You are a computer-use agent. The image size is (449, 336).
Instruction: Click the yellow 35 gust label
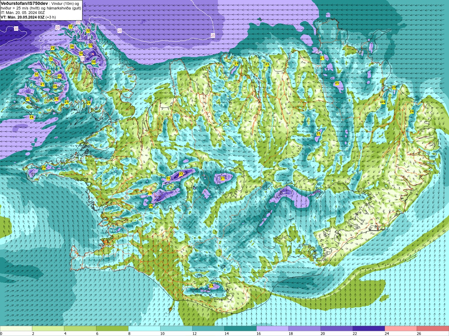tap(91, 45)
